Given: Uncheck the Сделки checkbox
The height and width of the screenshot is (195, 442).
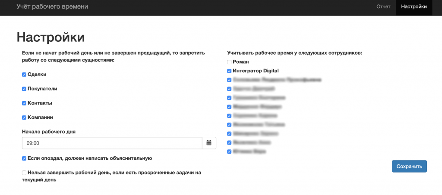Looking at the screenshot, I should pyautogui.click(x=24, y=74).
